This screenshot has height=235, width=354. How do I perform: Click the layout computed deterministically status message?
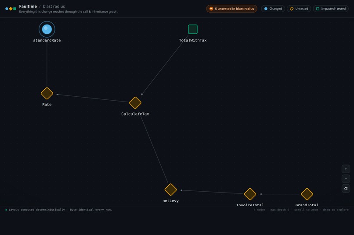(x=60, y=210)
